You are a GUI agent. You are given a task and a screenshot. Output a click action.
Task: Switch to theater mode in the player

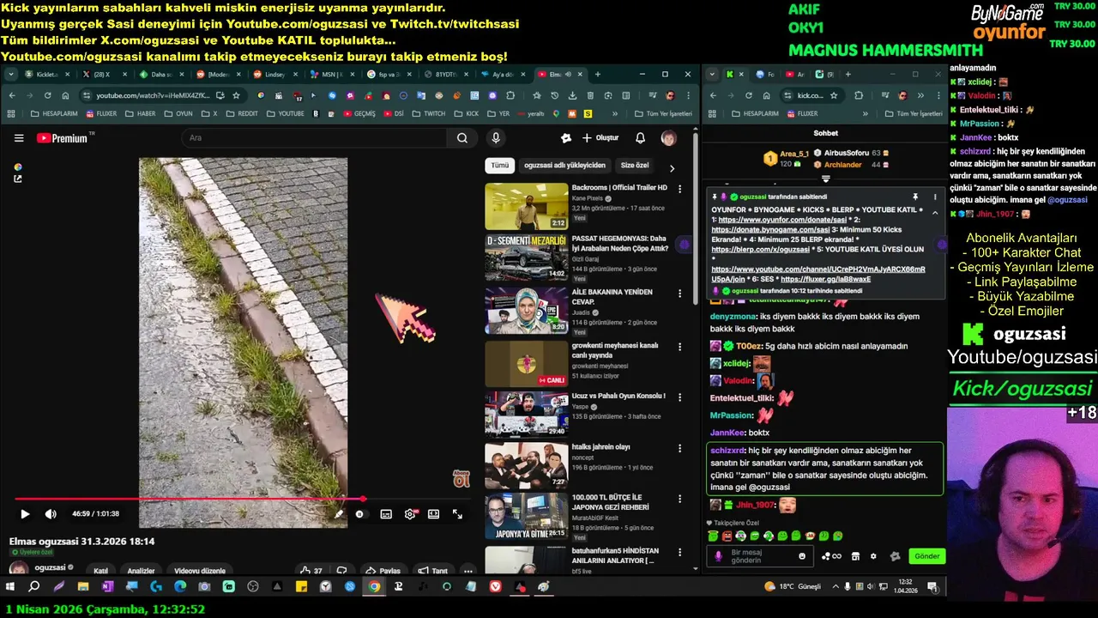433,514
